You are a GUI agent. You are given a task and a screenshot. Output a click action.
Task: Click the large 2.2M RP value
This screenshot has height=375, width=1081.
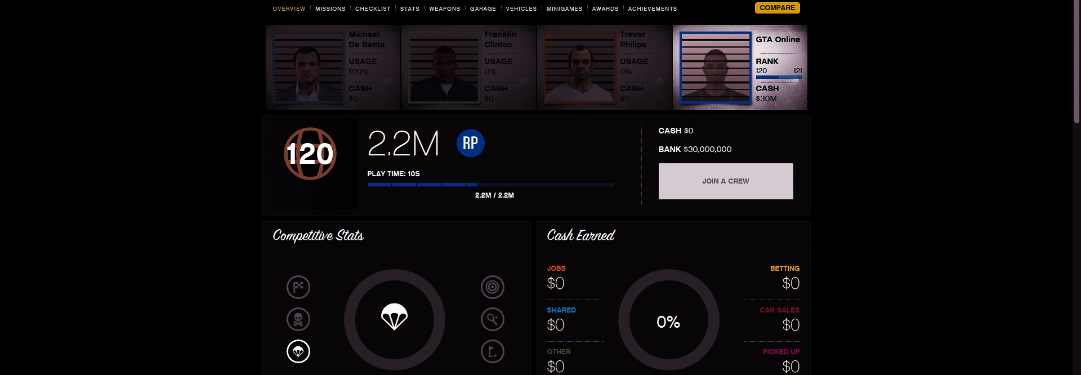[403, 144]
